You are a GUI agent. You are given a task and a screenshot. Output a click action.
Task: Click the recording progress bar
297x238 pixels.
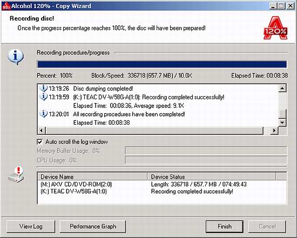tap(162, 64)
